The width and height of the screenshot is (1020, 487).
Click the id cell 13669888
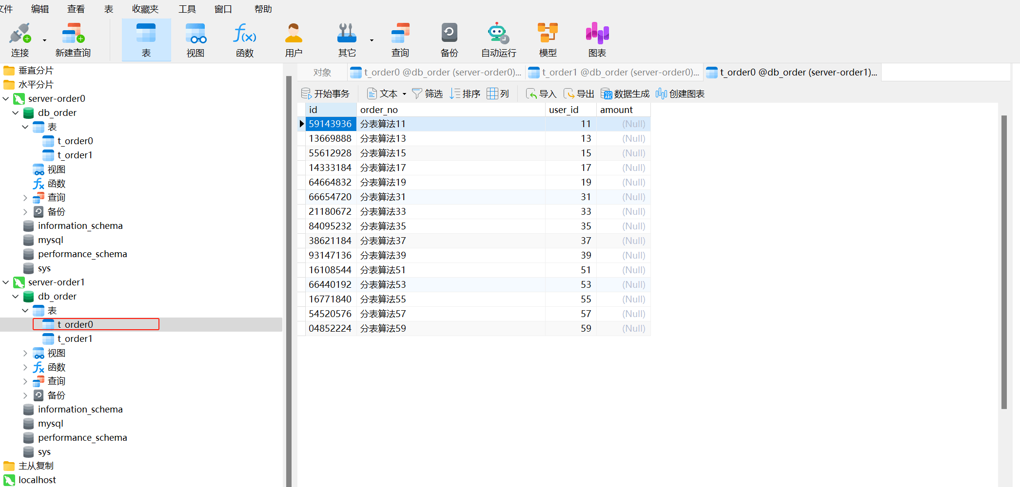tap(331, 139)
